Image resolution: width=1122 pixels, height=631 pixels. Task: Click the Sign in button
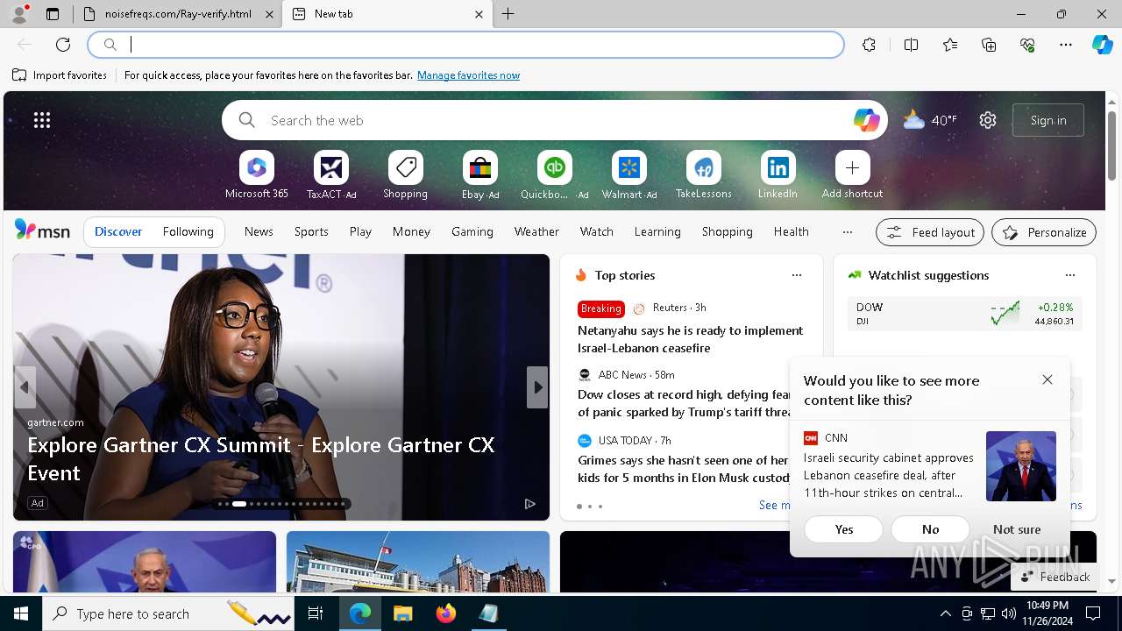(x=1048, y=120)
